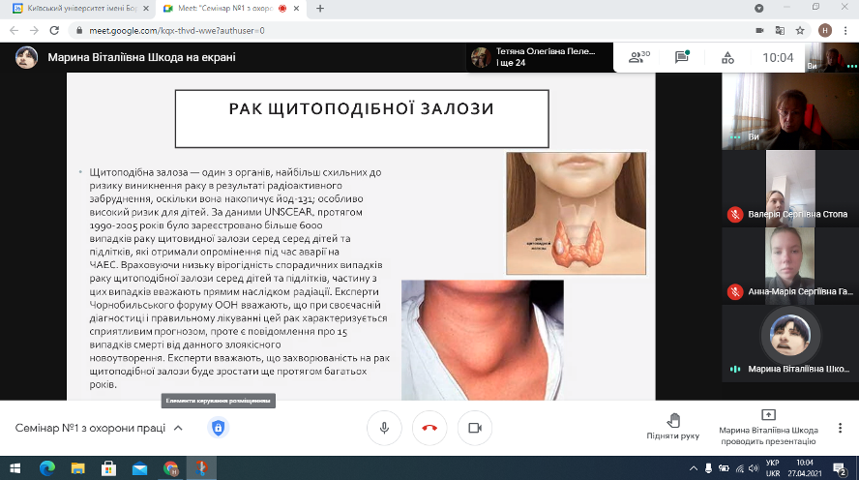
Task: Open the participants list icon
Action: coord(637,57)
